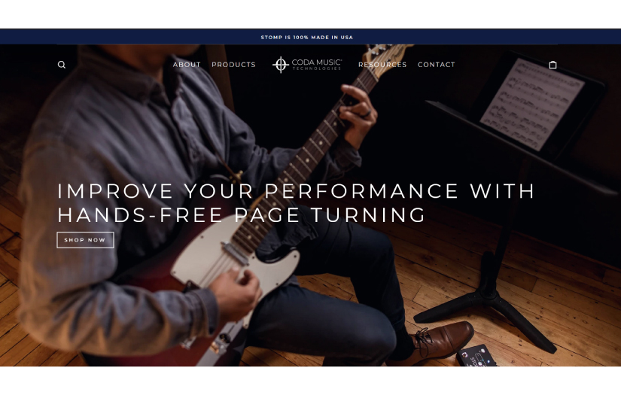Select the Contact menu item
Viewport: 621px width, 395px height.
point(437,65)
